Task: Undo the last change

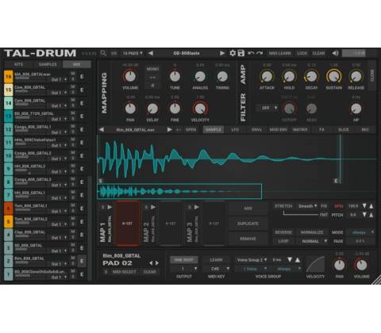Action: coord(251,53)
